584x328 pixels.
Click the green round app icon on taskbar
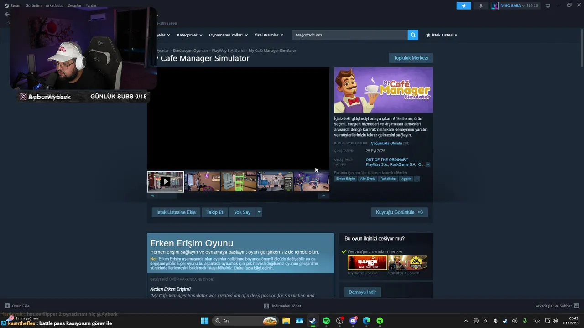coord(380,321)
